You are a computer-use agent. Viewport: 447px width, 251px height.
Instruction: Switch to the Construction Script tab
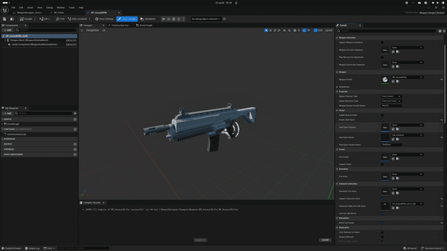[119, 25]
